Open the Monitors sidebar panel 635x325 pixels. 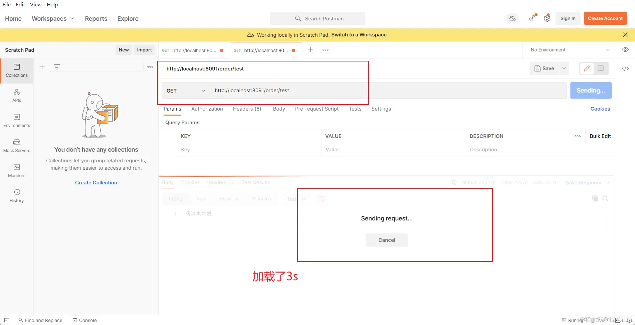click(x=17, y=171)
